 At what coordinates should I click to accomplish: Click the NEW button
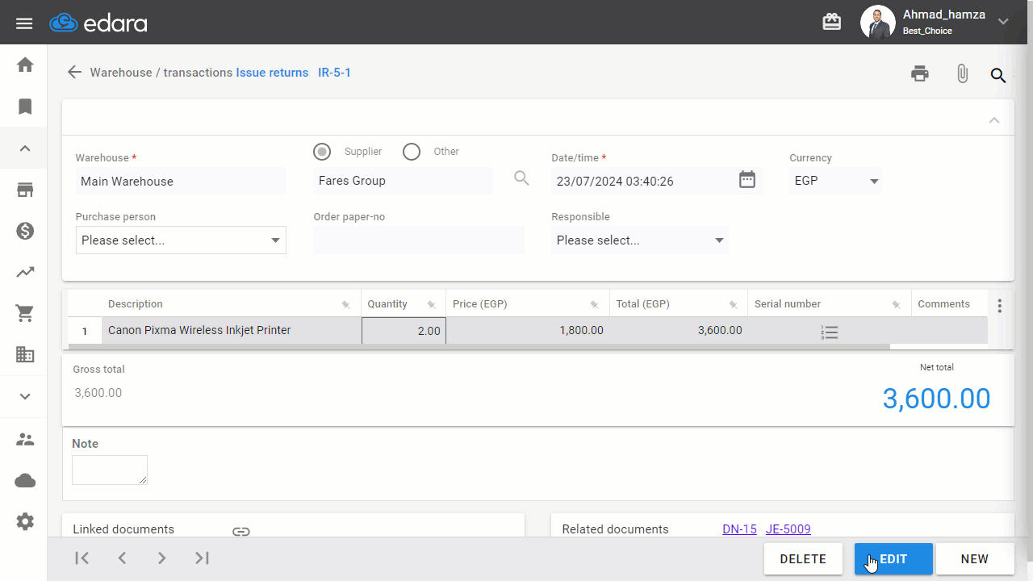pyautogui.click(x=975, y=559)
